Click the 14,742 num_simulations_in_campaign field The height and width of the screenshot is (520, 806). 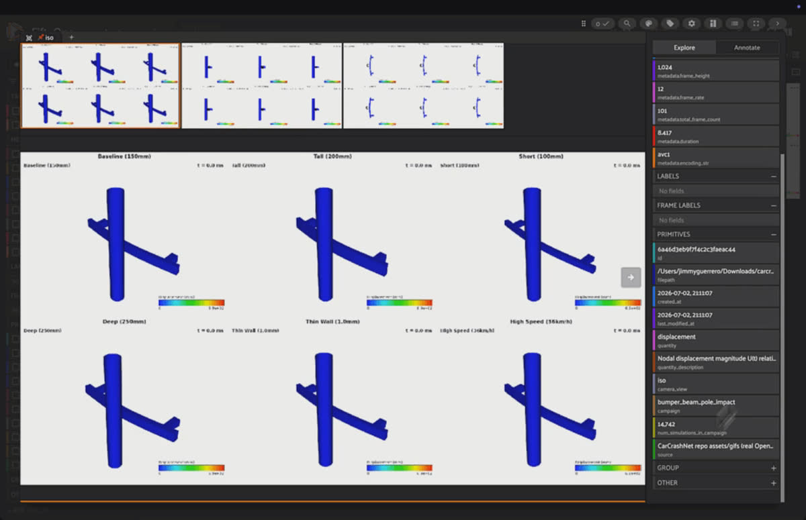pyautogui.click(x=716, y=427)
